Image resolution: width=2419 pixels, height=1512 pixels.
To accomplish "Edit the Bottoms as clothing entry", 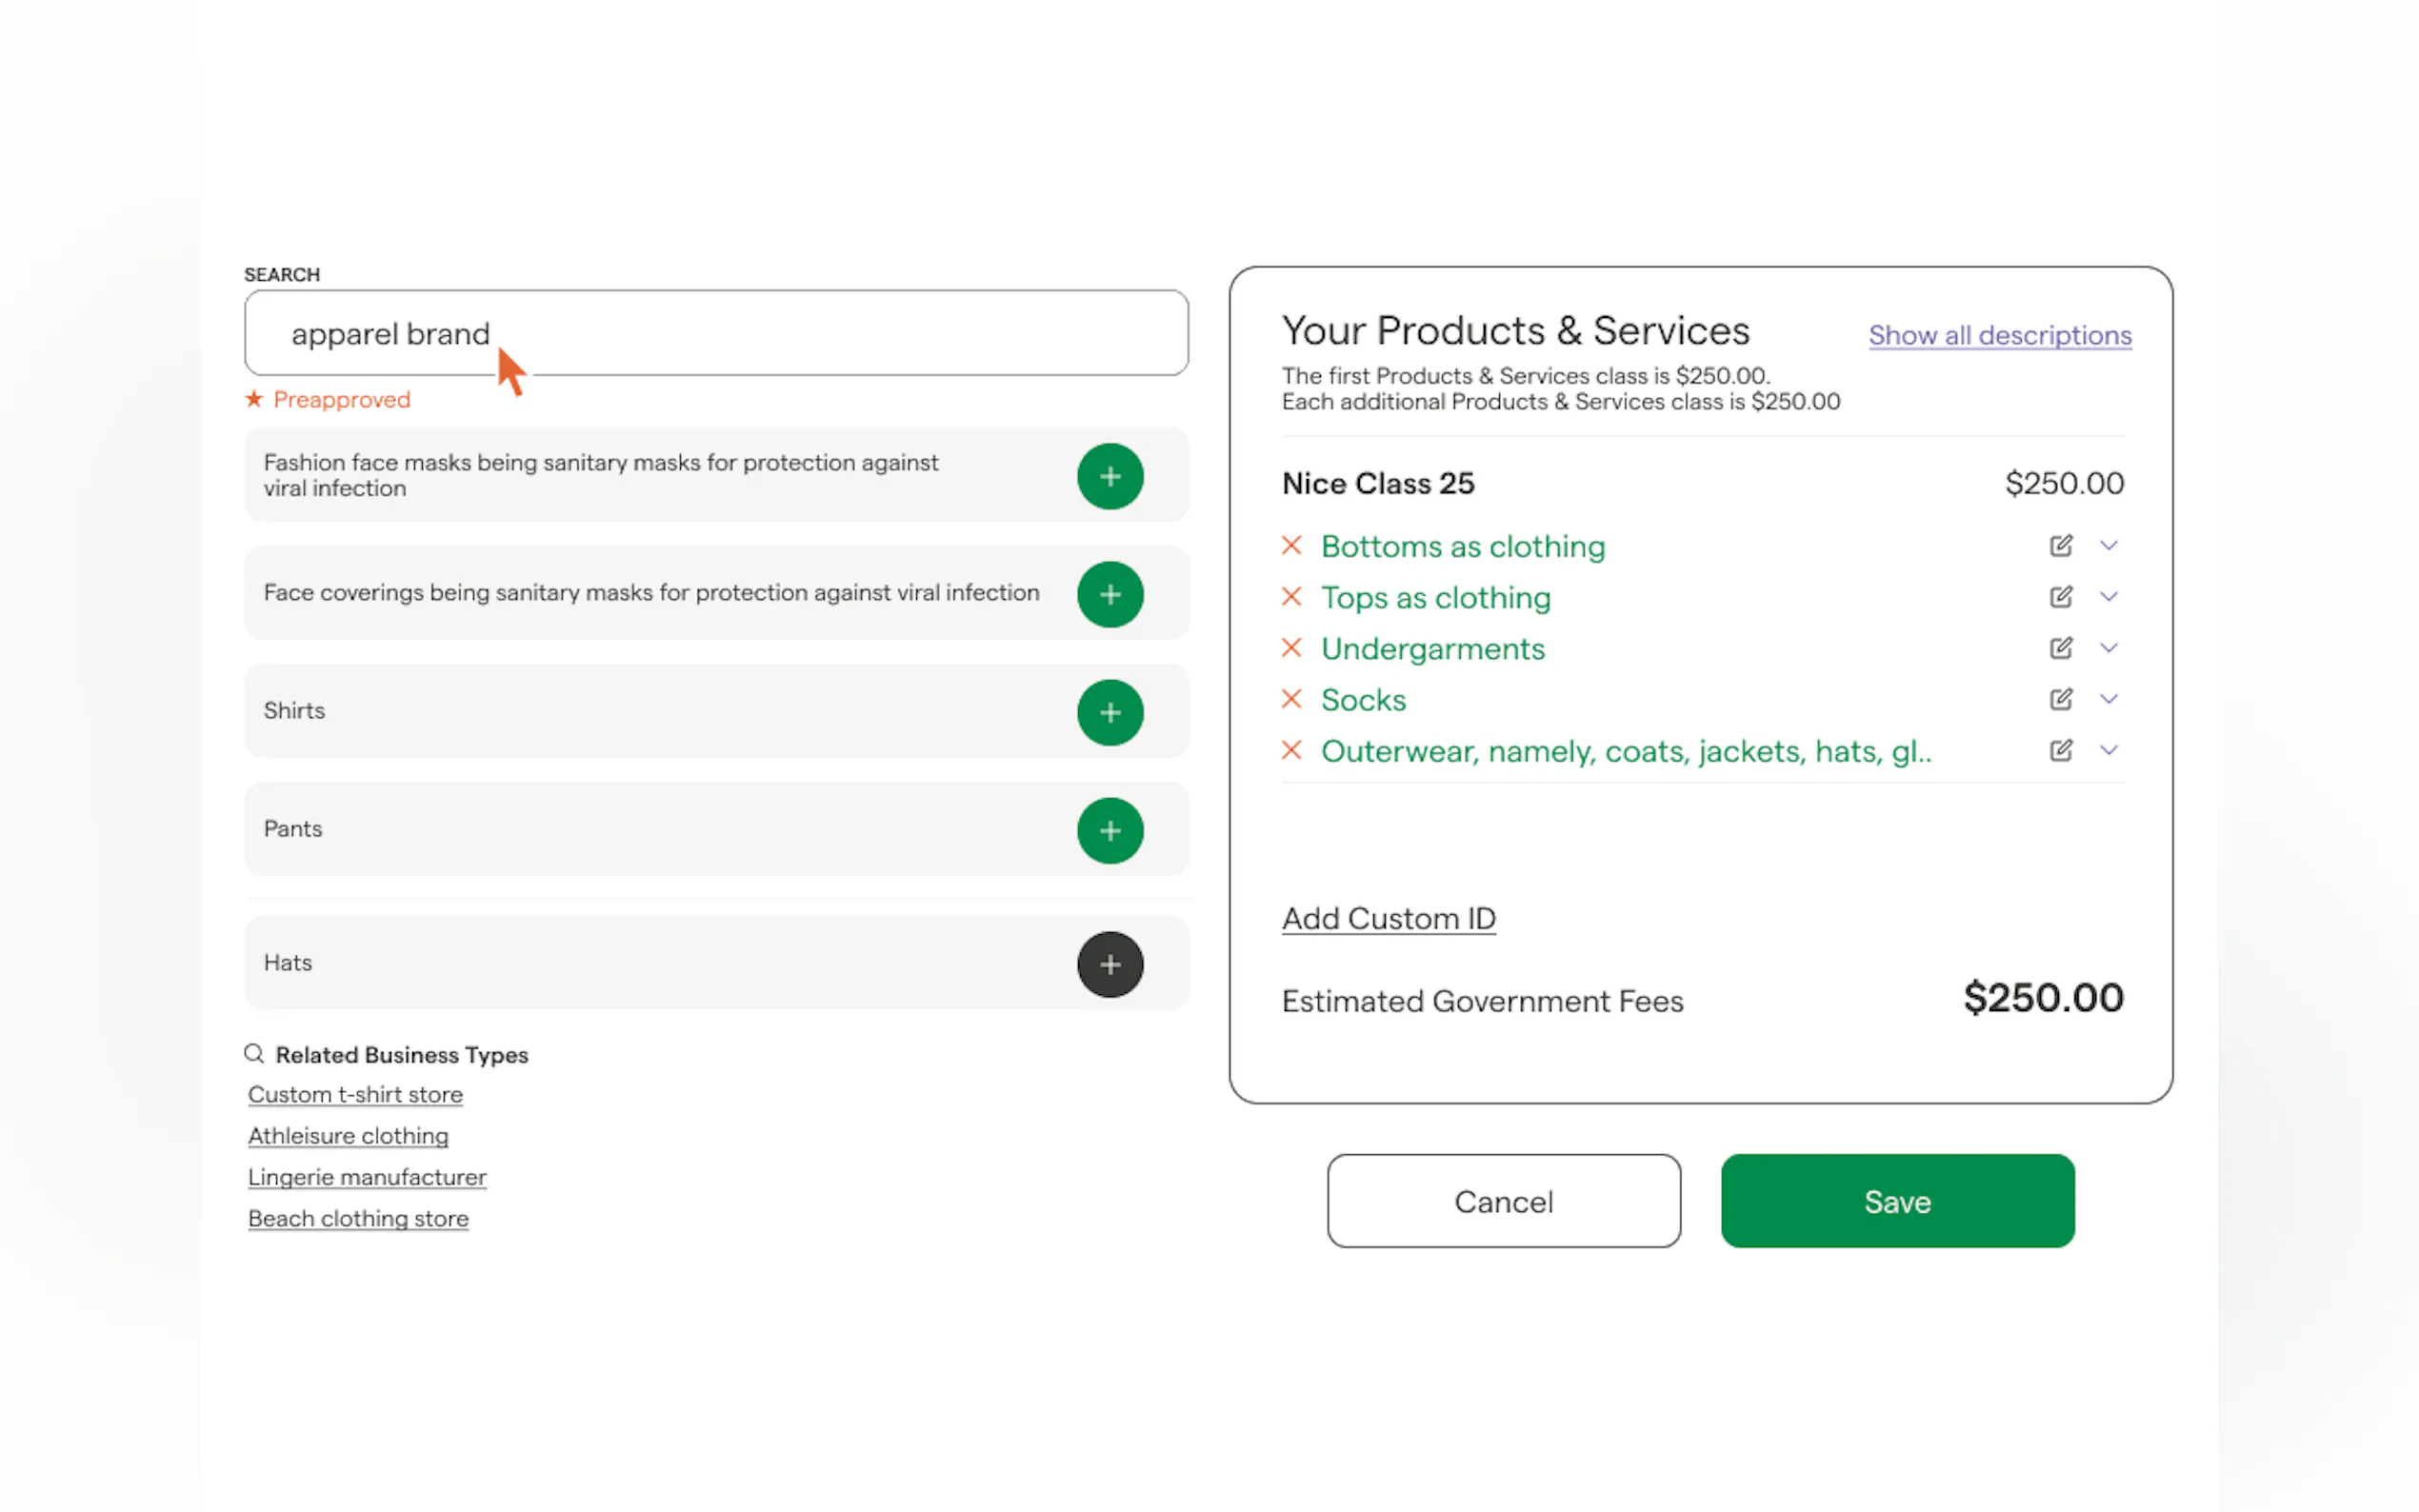I will click(2060, 546).
